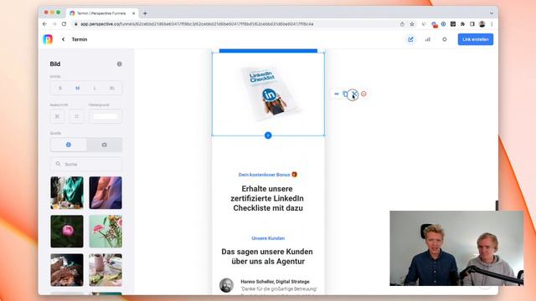Image resolution: width=536 pixels, height=301 pixels.
Task: Bookmark the page with the star icon
Action: [412, 24]
